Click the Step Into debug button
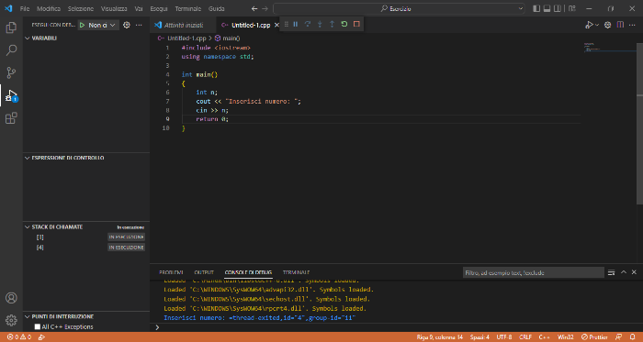The image size is (643, 342). point(320,25)
